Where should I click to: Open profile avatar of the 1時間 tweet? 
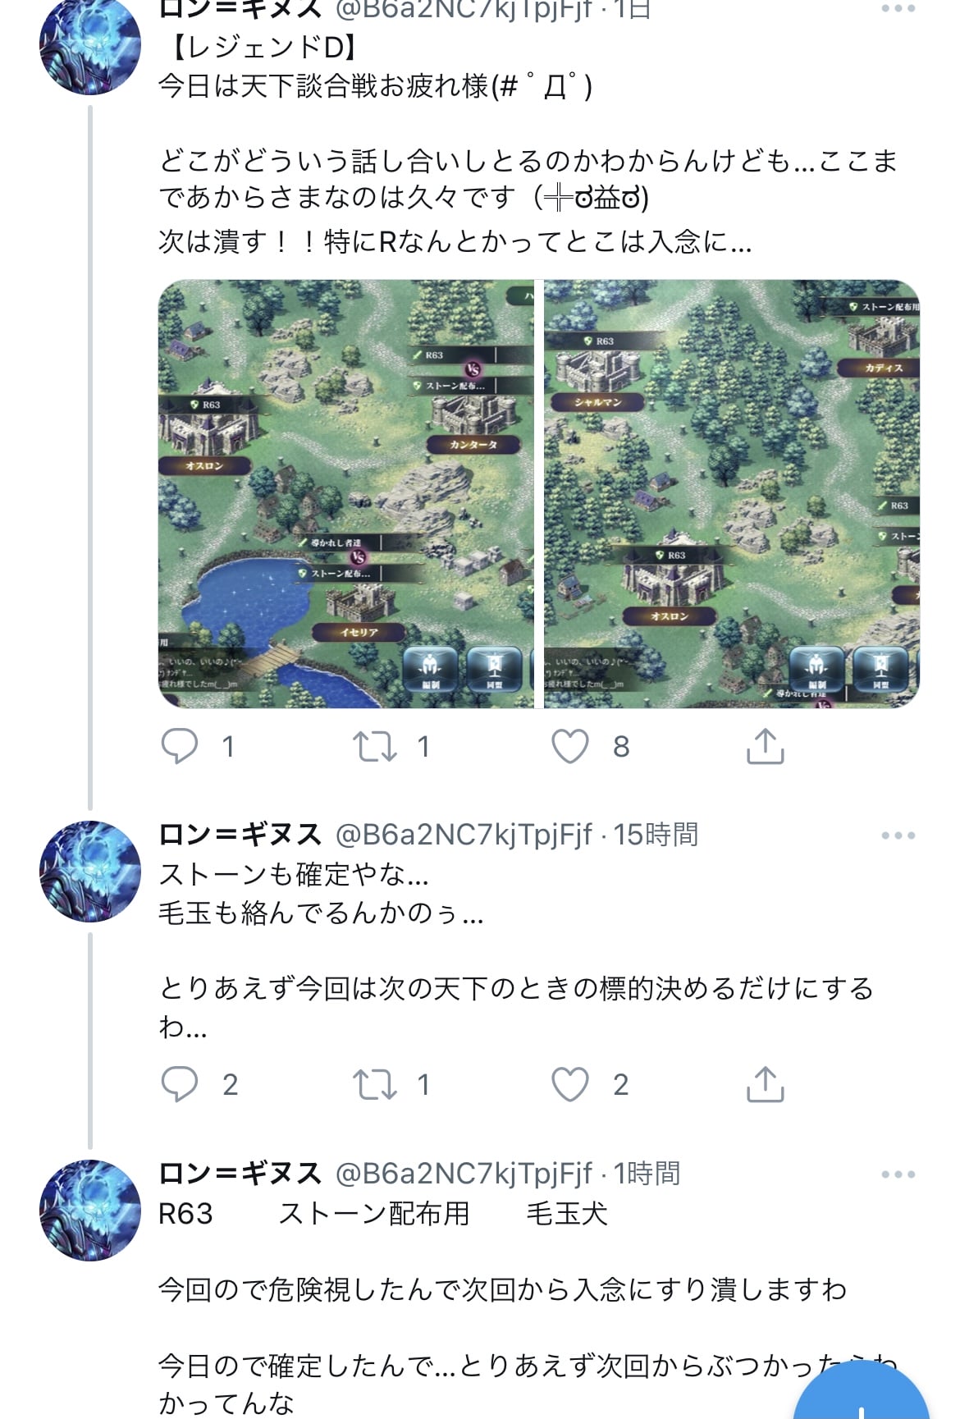[90, 1211]
